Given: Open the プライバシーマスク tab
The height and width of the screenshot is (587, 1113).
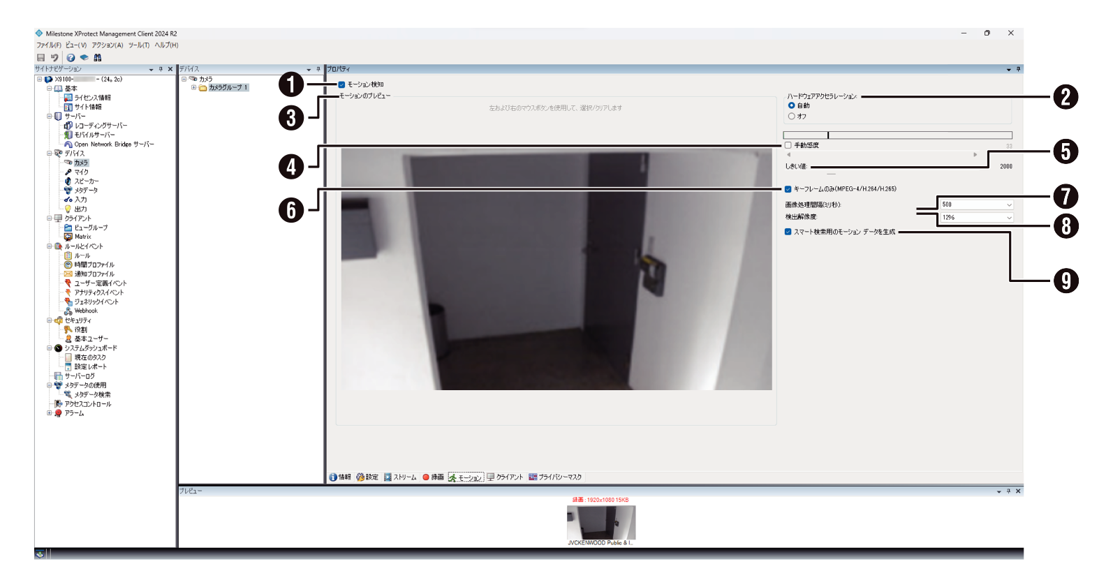Looking at the screenshot, I should pos(555,477).
